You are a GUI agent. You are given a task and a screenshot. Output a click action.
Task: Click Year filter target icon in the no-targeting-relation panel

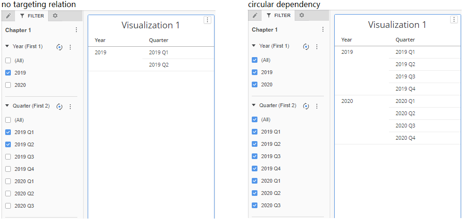(x=59, y=47)
